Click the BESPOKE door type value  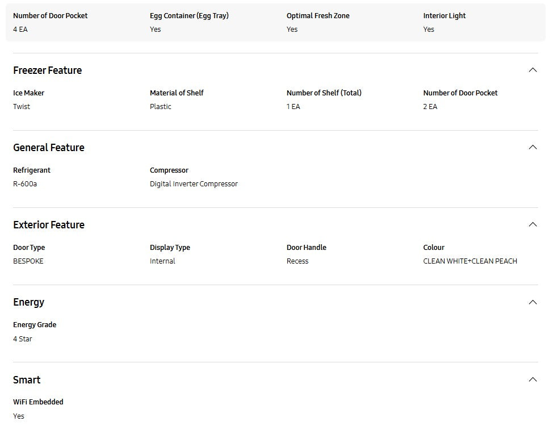[x=28, y=261]
